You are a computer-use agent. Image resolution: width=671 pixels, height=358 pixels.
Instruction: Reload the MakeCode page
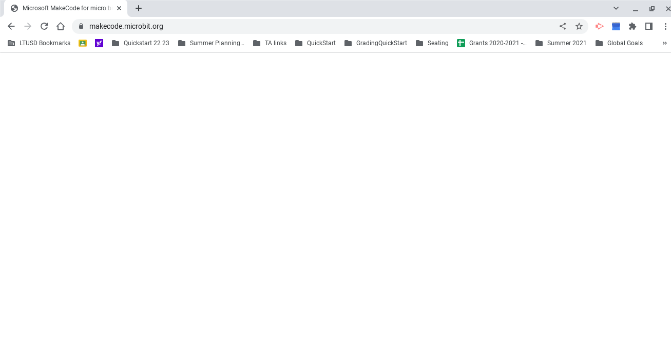tap(44, 26)
